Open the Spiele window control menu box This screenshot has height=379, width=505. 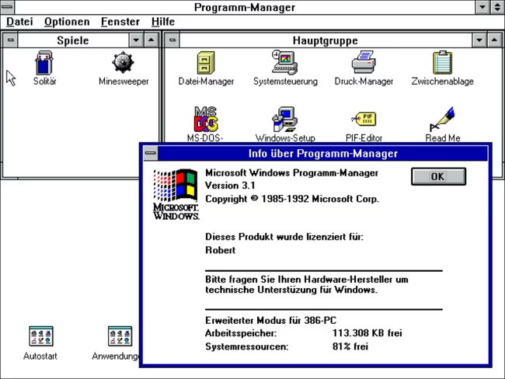(x=11, y=40)
